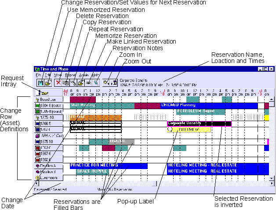The height and width of the screenshot is (210, 276).
Task: Open the File menu
Action: point(38,75)
